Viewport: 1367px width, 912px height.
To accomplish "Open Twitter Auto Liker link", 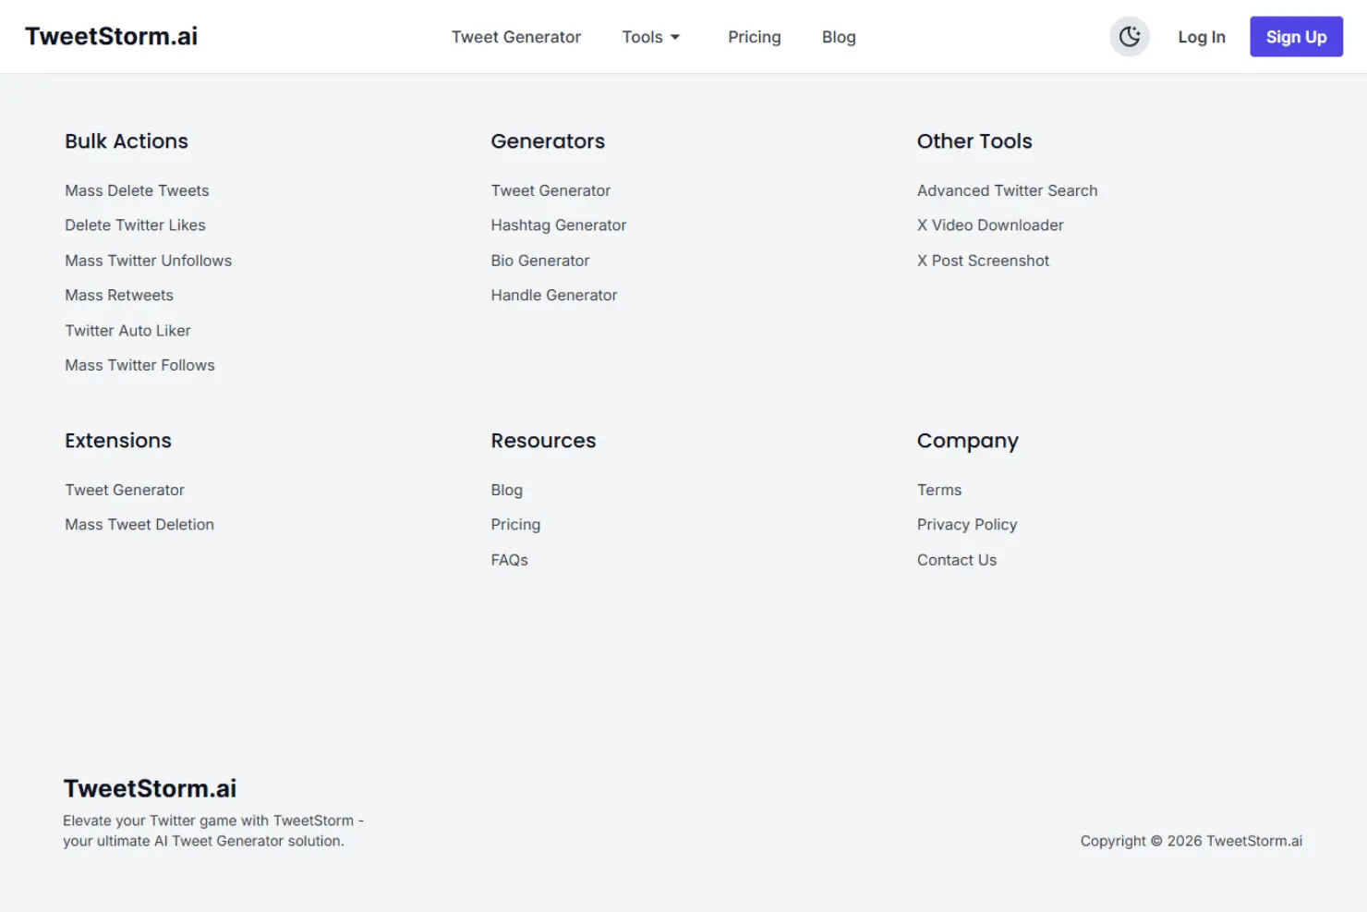I will [127, 331].
